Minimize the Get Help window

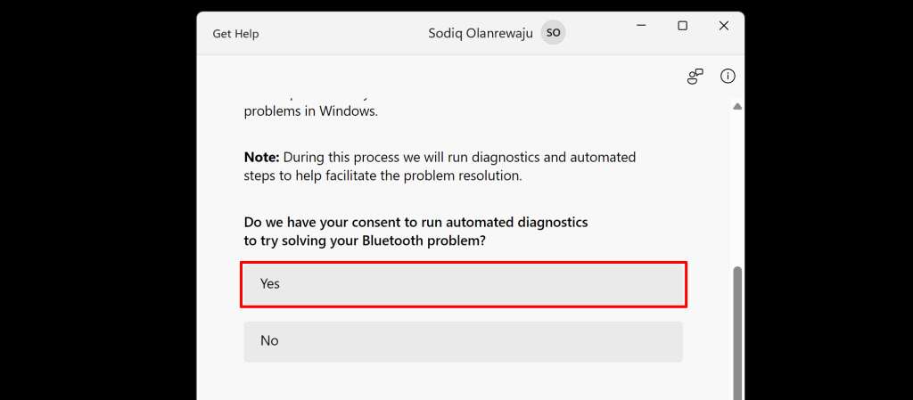point(641,27)
